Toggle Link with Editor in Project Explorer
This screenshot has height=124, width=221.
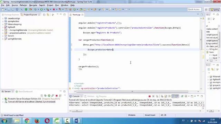(x=48, y=14)
